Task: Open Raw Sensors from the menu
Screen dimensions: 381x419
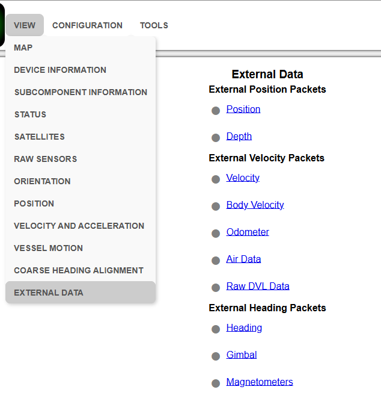Action: [x=46, y=159]
